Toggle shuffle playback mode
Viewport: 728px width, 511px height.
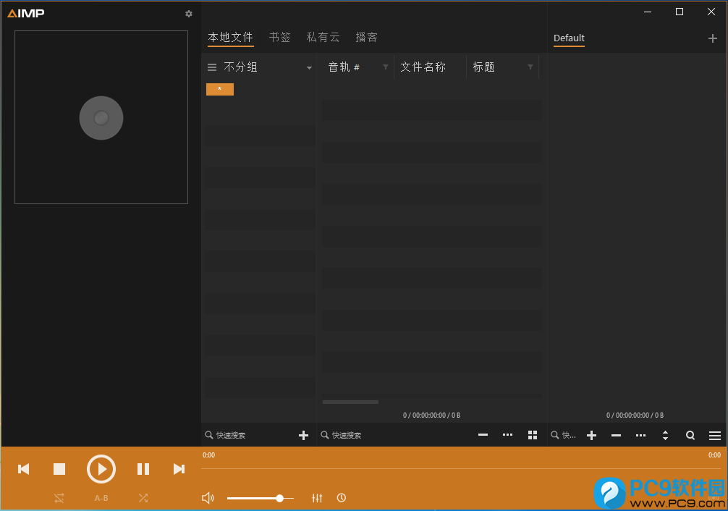[143, 498]
